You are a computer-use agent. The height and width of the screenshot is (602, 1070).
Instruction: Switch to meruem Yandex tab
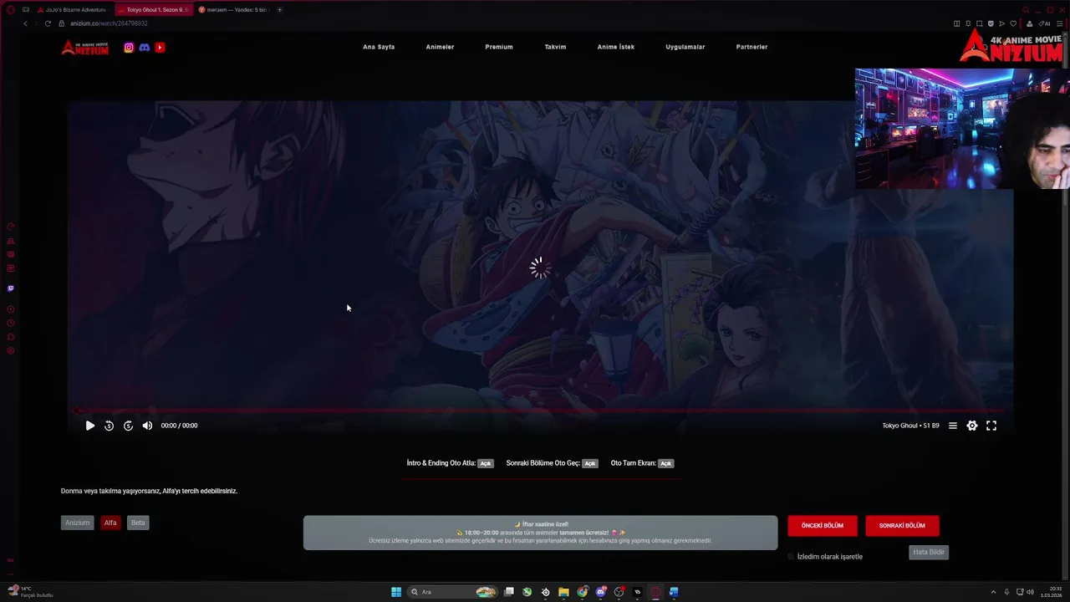(x=233, y=10)
